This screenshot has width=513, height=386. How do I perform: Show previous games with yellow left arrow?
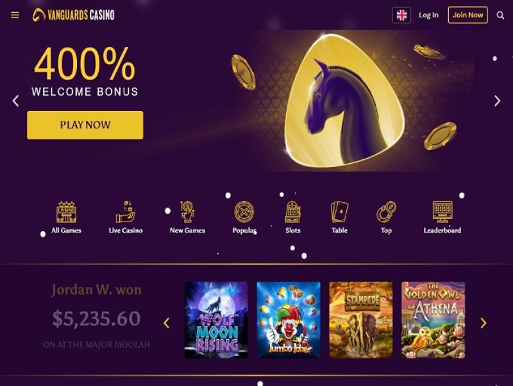(167, 323)
